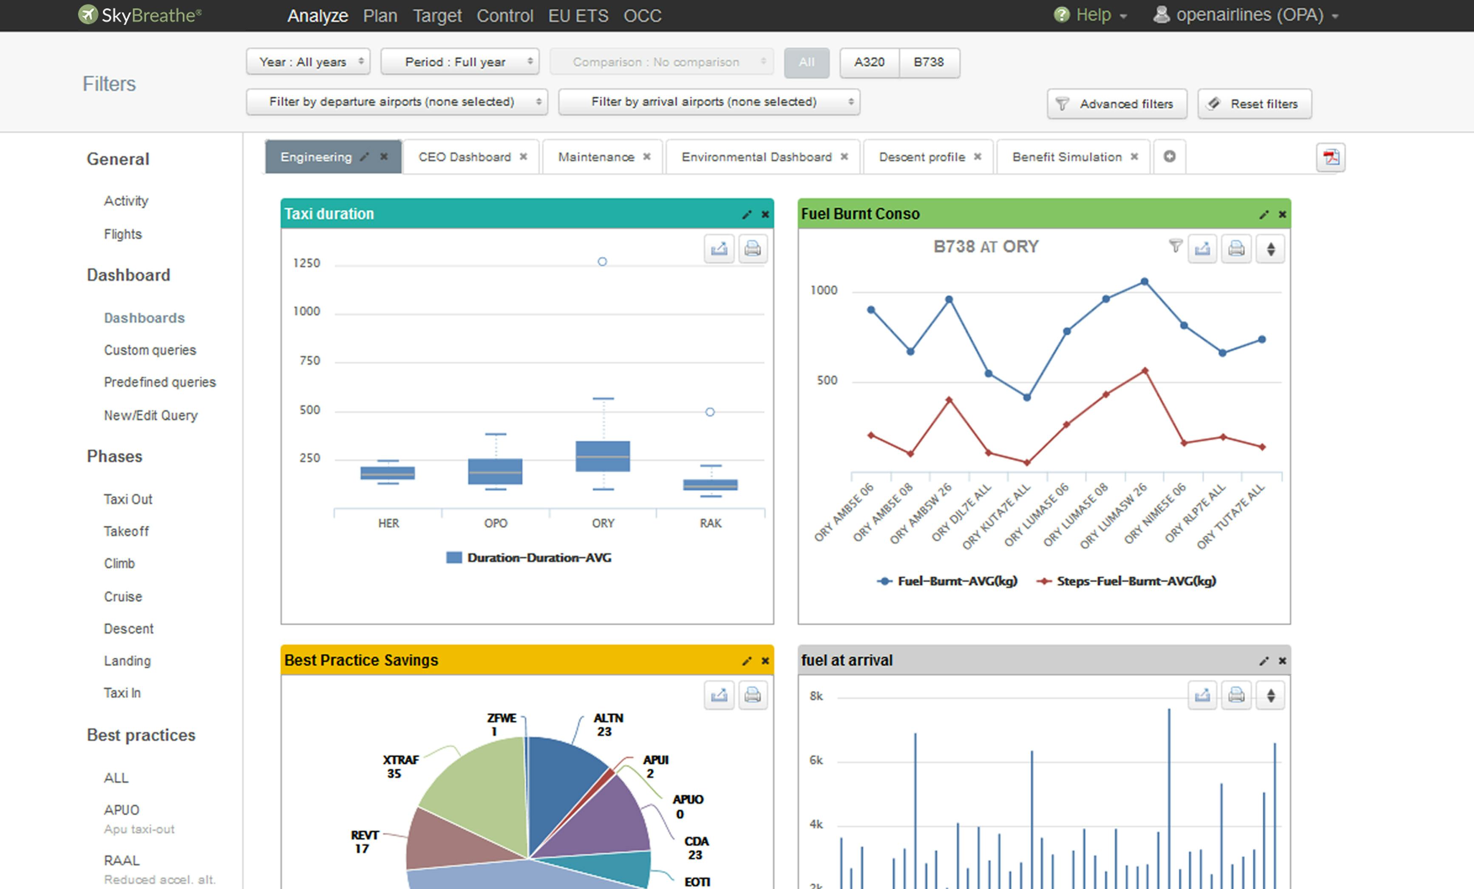1474x889 pixels.
Task: Click filter funnel icon in Fuel Burnt Conso
Action: point(1175,246)
